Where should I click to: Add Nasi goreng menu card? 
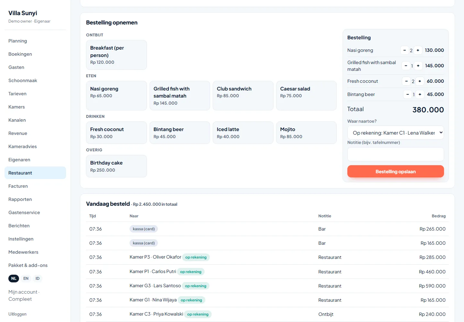116,96
